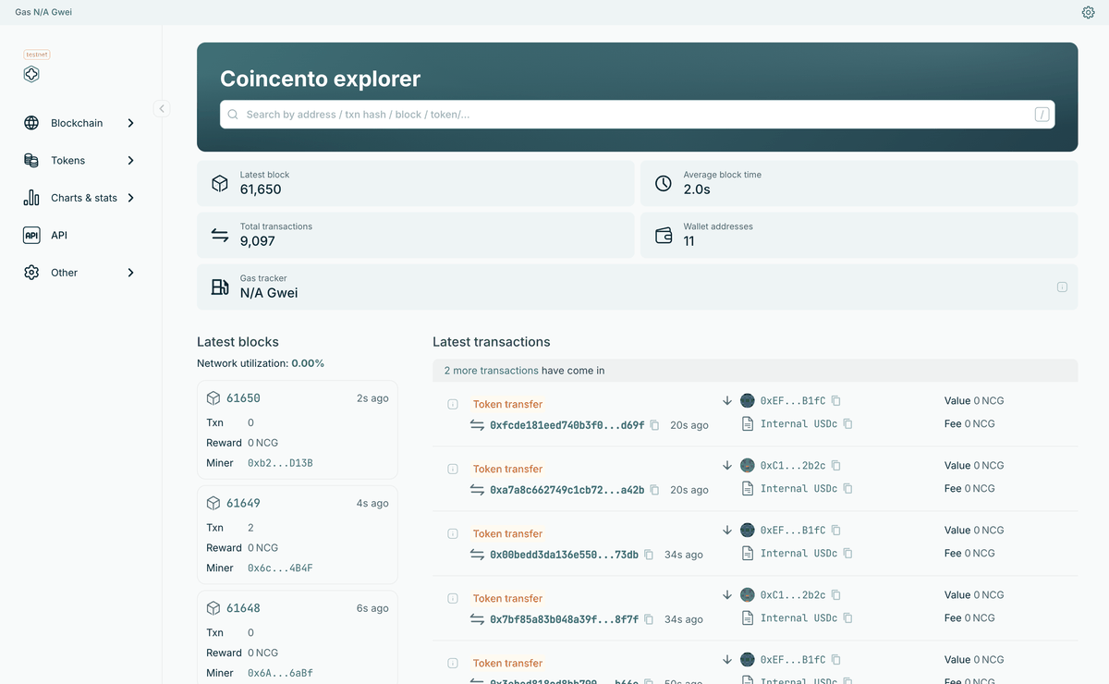This screenshot has height=684, width=1109.
Task: Focus the address / txn hash search field
Action: click(637, 115)
